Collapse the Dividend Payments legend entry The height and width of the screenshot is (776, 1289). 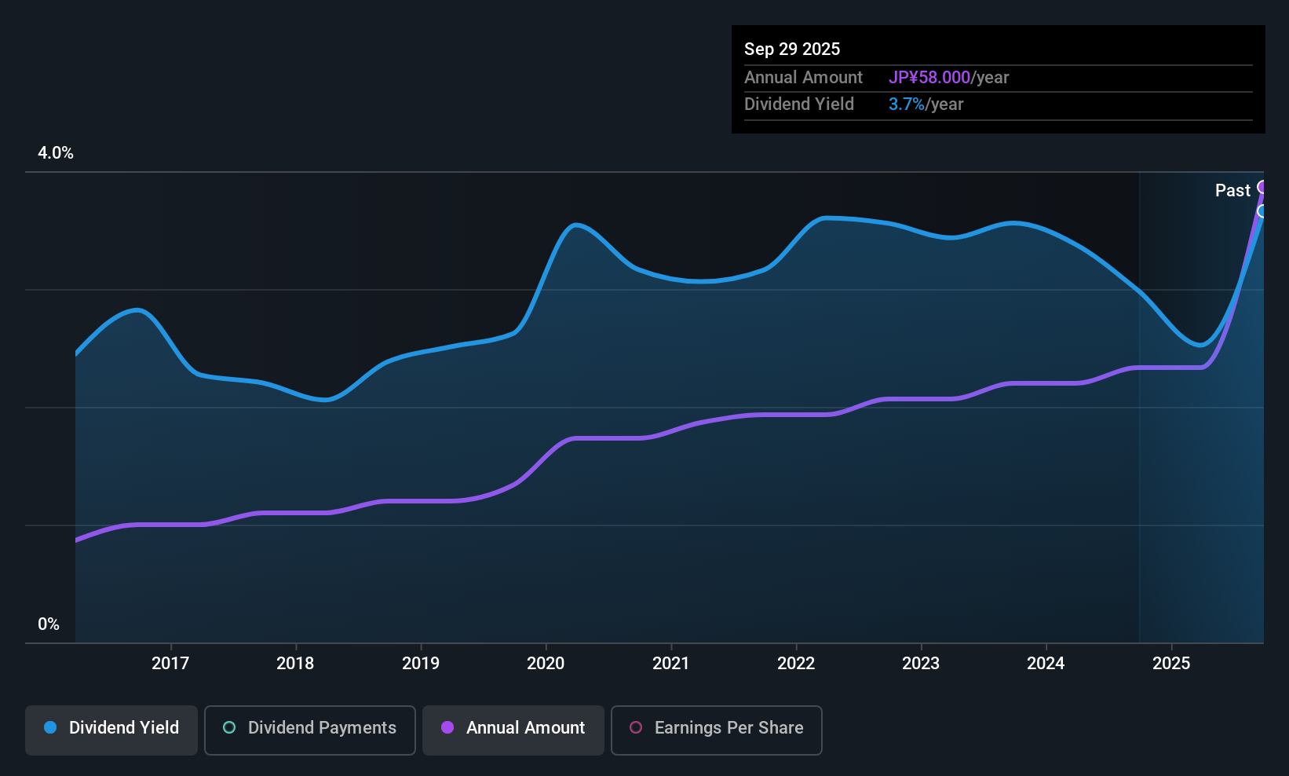tap(309, 729)
